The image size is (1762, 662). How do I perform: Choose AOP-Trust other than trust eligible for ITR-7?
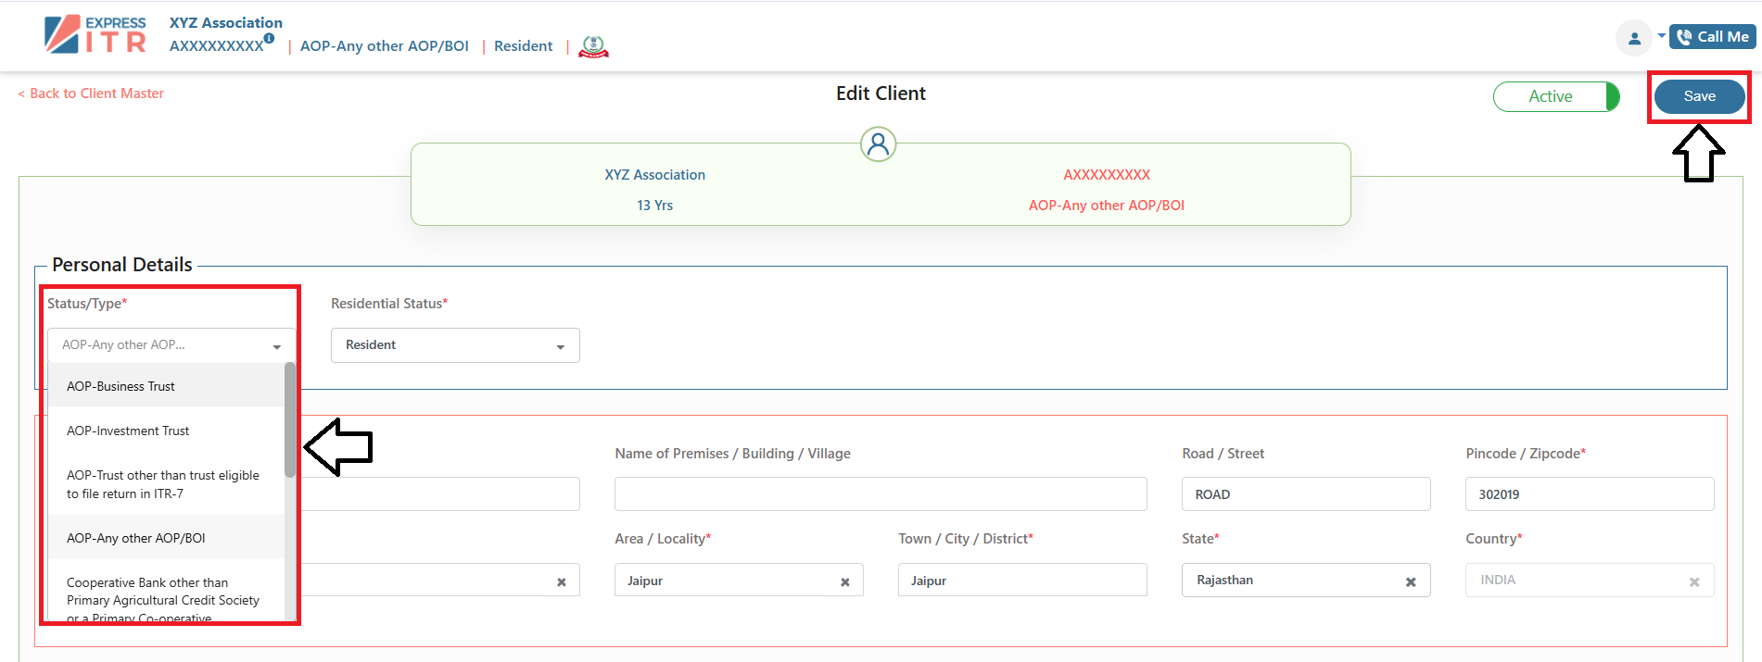click(x=166, y=484)
